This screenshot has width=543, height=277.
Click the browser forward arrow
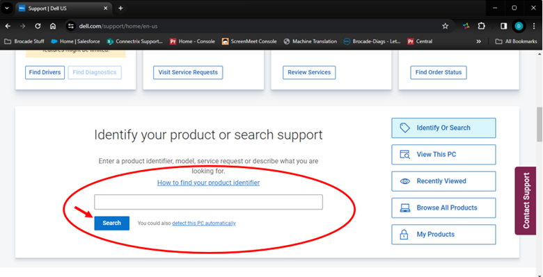pyautogui.click(x=23, y=26)
